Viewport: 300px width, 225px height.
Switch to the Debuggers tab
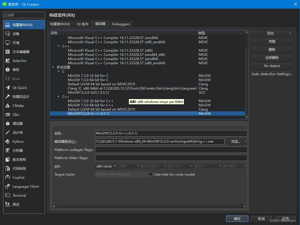pos(121,24)
